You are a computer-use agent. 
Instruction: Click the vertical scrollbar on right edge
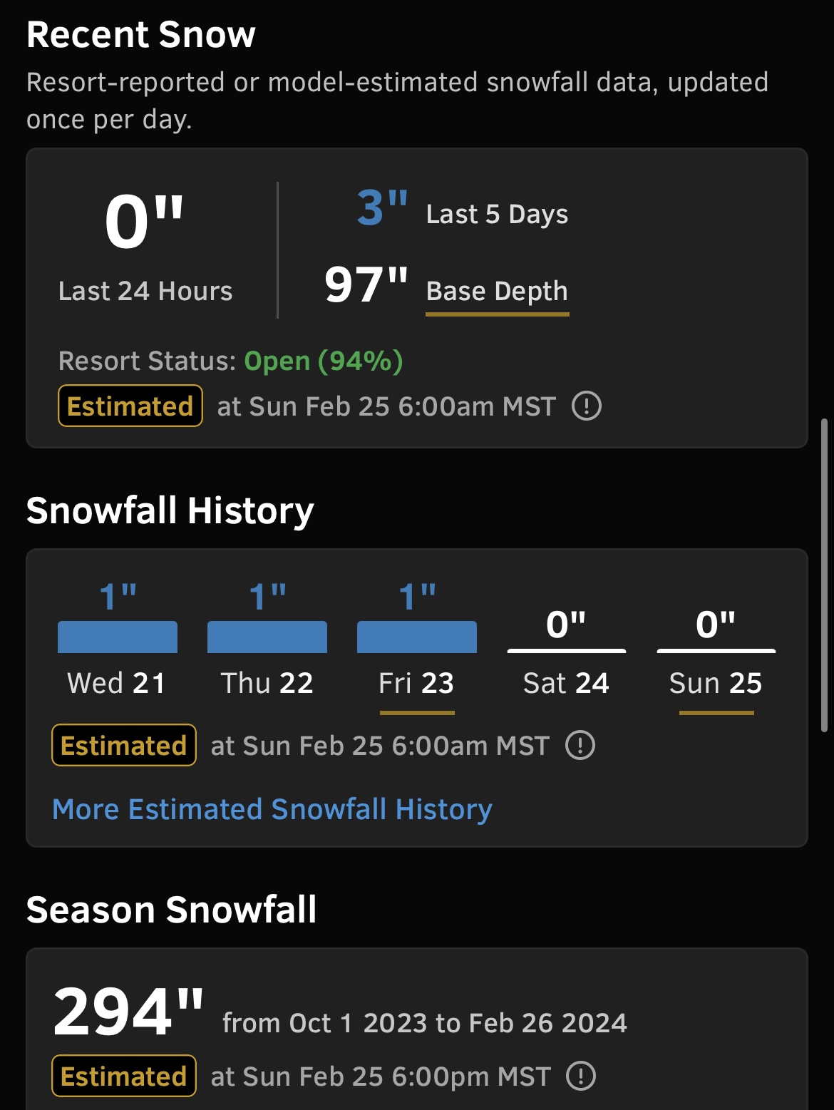pyautogui.click(x=825, y=575)
